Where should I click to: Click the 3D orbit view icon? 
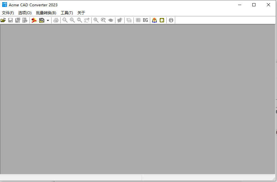[x=111, y=20]
